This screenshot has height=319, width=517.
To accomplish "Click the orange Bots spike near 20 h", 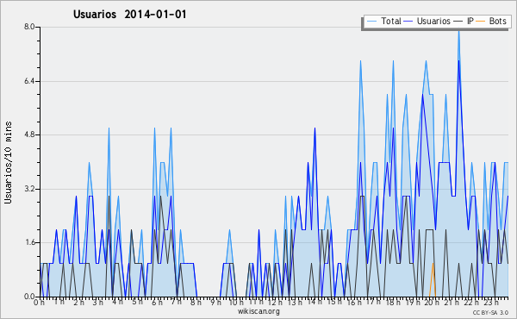I will (x=433, y=280).
